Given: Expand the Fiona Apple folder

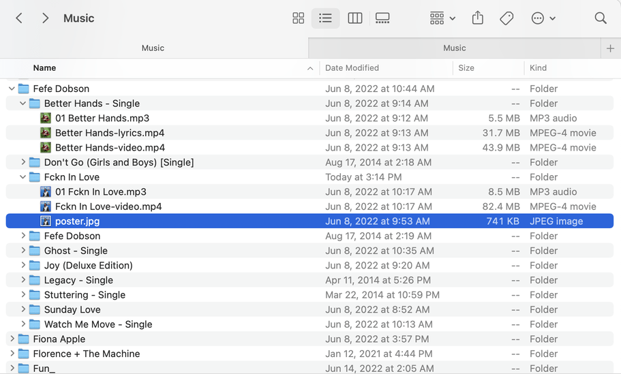Looking at the screenshot, I should [12, 339].
